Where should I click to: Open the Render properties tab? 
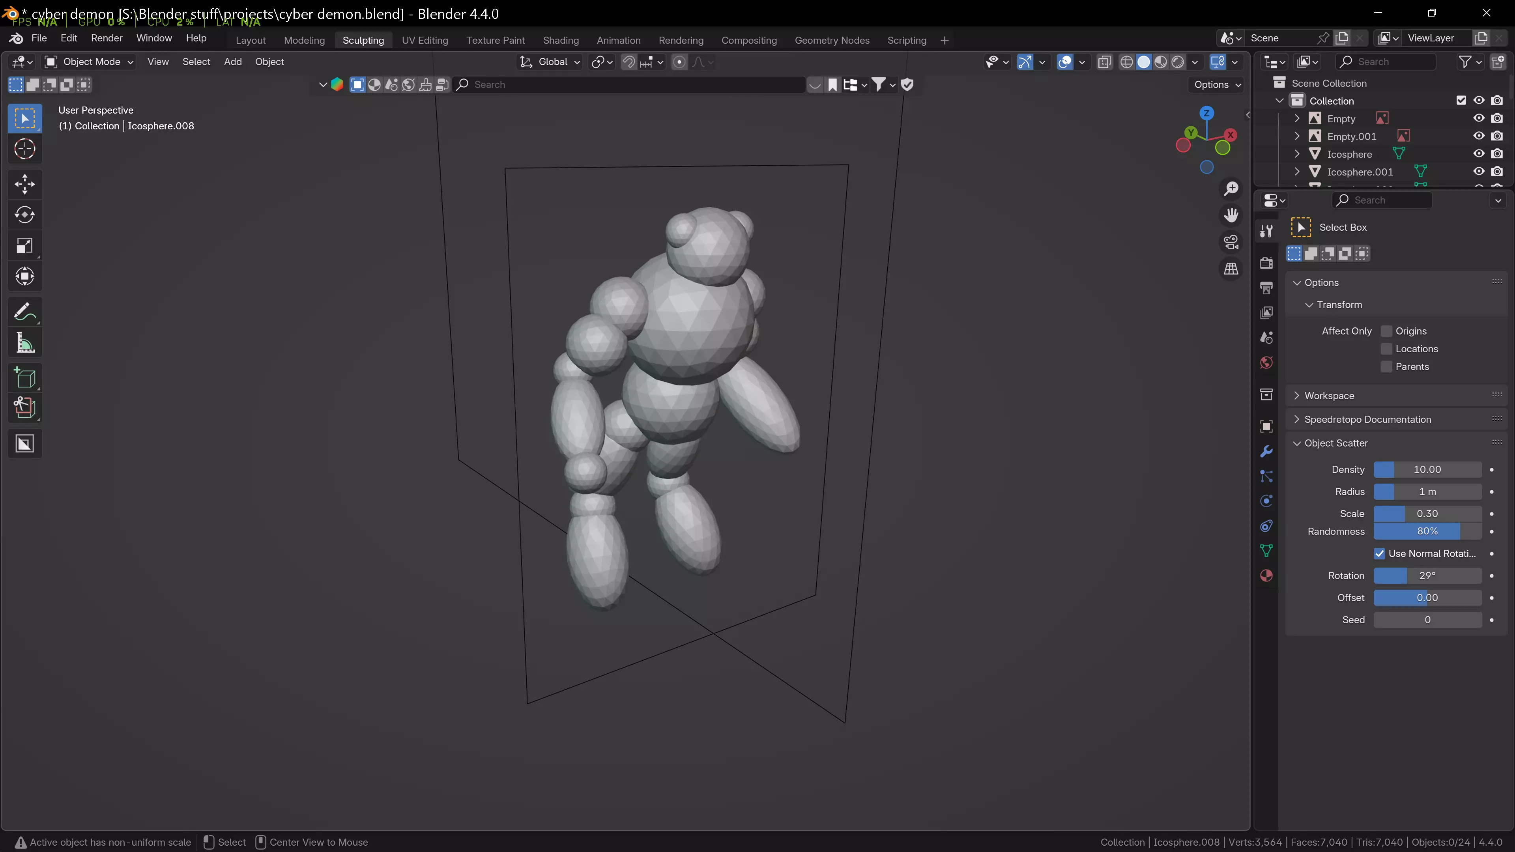(x=1266, y=263)
